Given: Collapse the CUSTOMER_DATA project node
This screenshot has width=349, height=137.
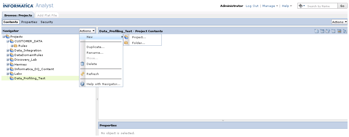Looking at the screenshot, I should click(x=8, y=41).
